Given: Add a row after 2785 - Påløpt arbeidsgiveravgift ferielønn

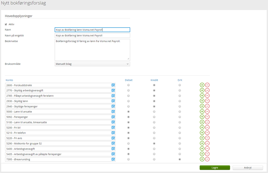Looking at the screenshot, I should 202,96.
